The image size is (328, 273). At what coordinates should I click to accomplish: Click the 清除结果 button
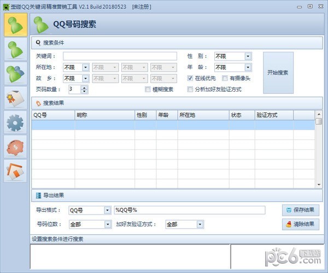click(301, 224)
